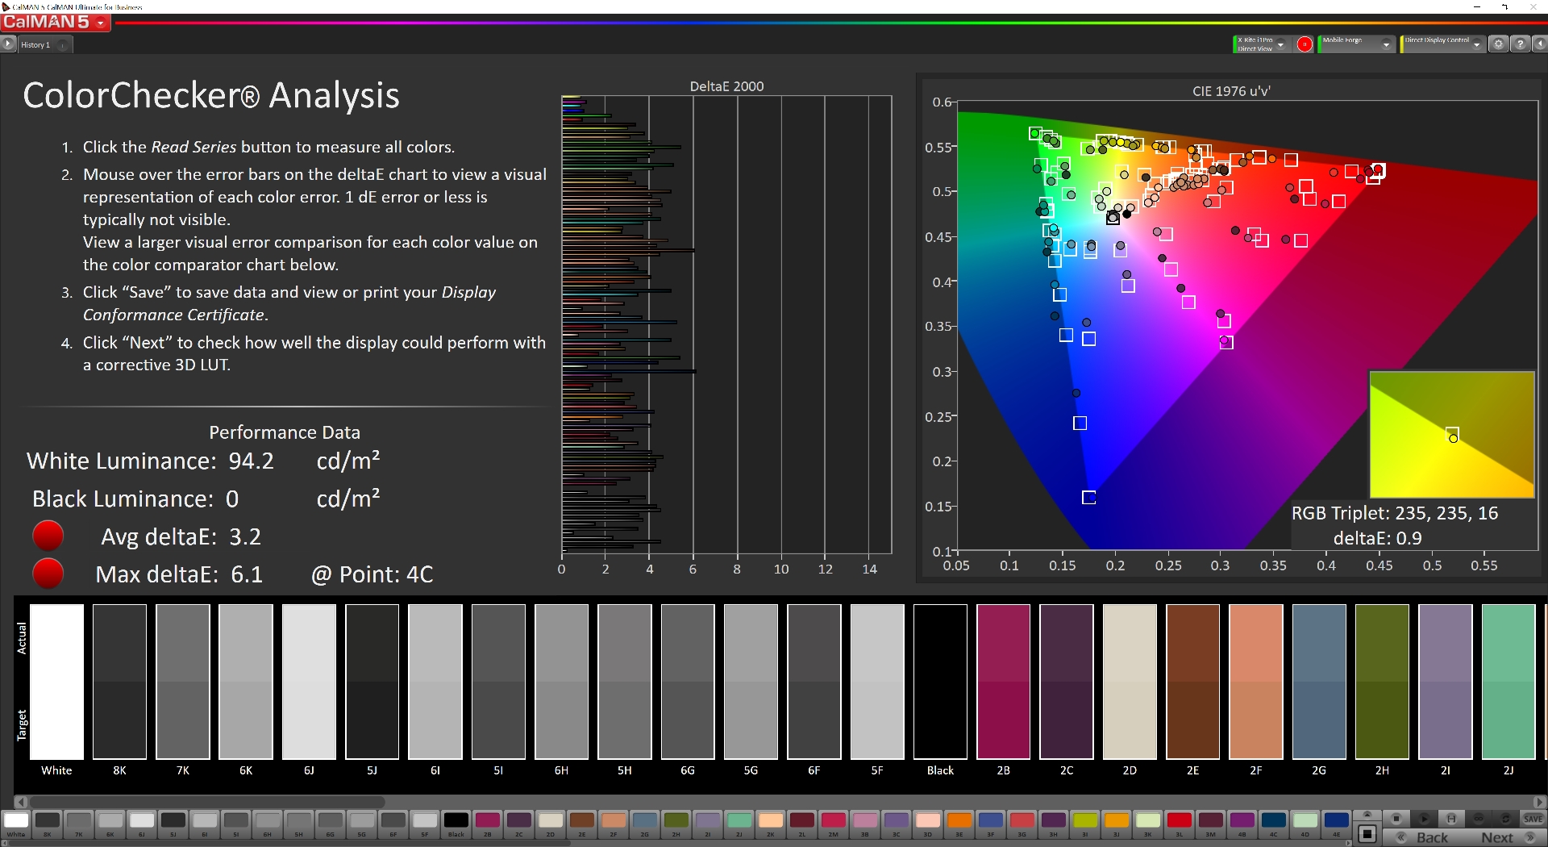This screenshot has height=847, width=1548.
Task: Open the help question mark icon
Action: coord(1519,44)
